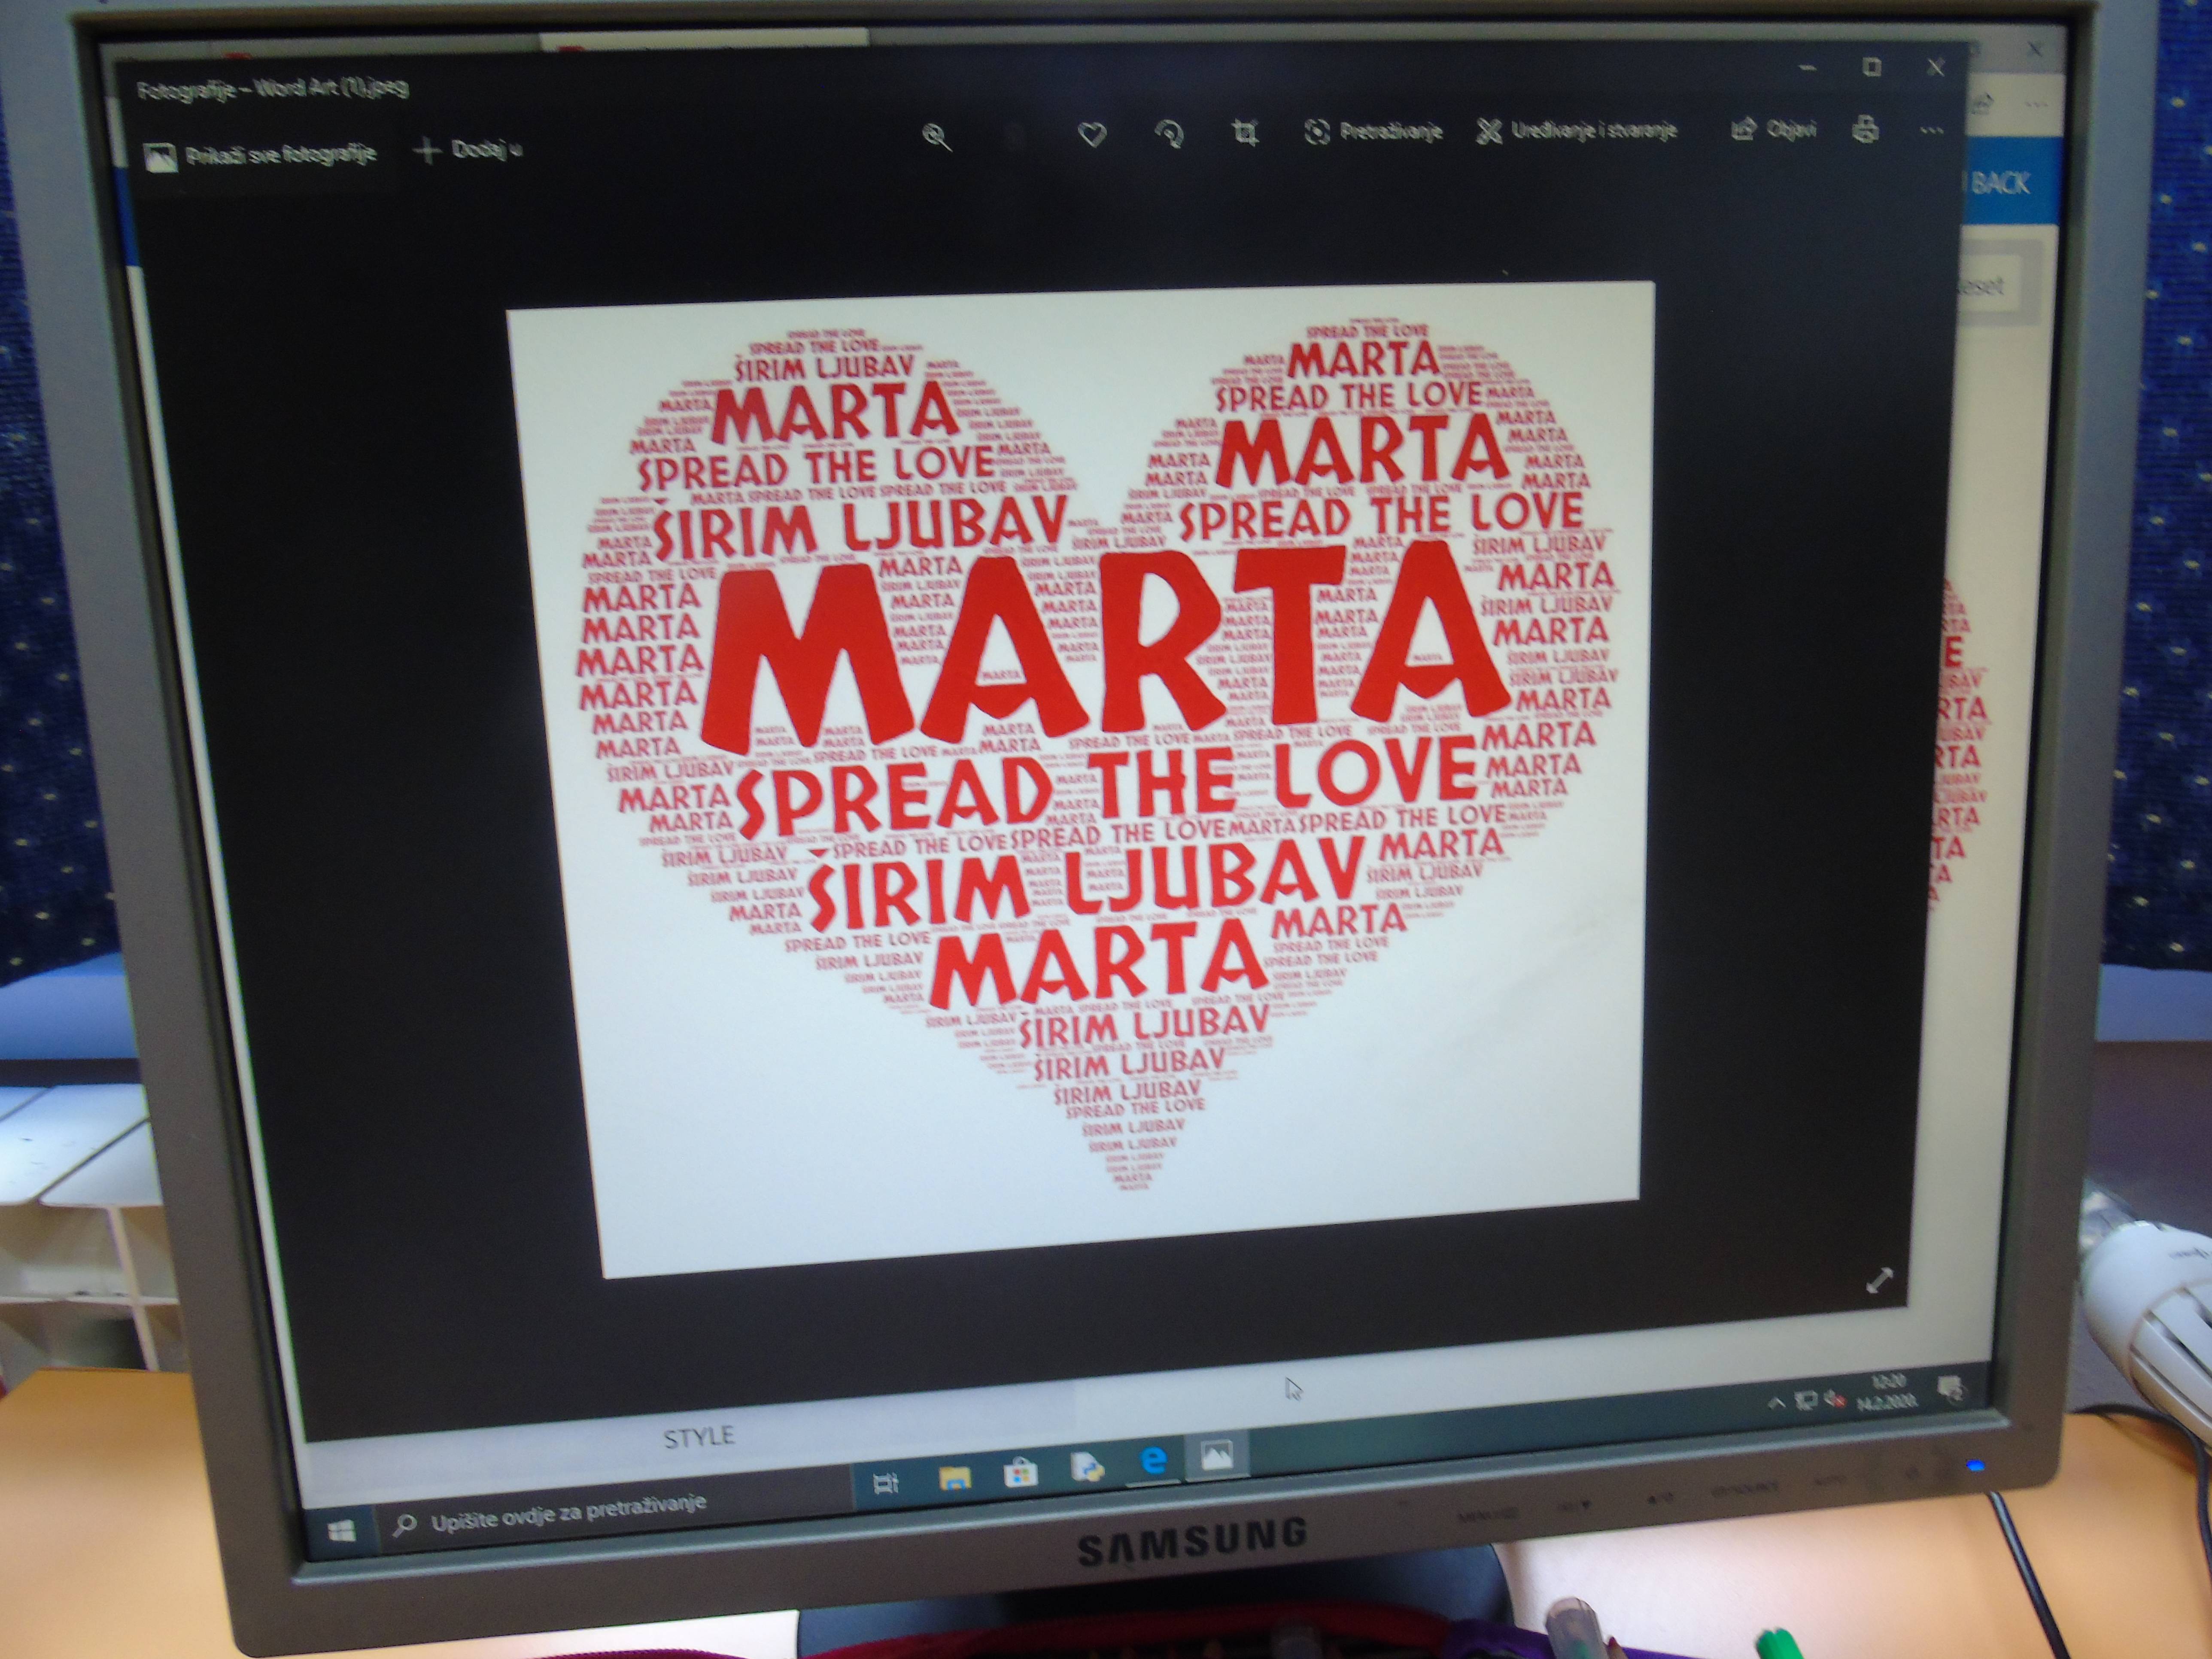Image resolution: width=2212 pixels, height=1659 pixels.
Task: Open Microsoft Store from taskbar
Action: click(x=1020, y=1473)
